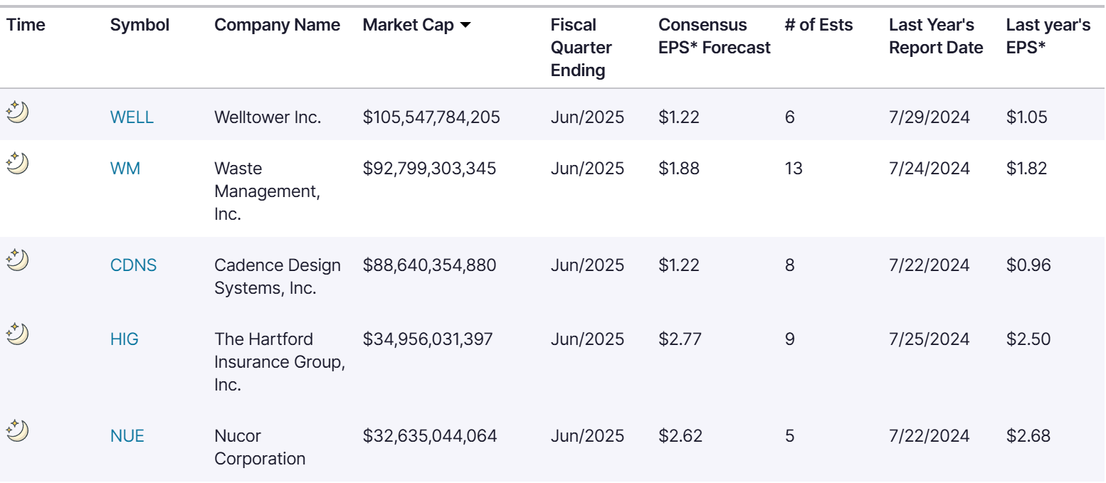1106x483 pixels.
Task: Select the Nucor Corporation company name
Action: coord(259,447)
